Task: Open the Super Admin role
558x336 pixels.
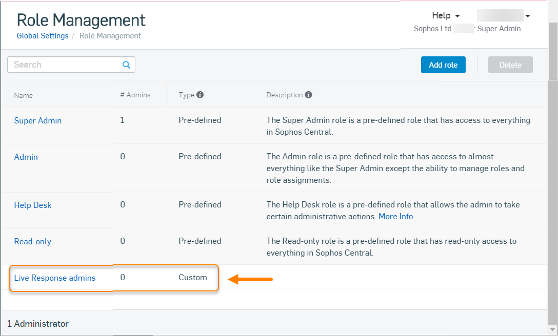Action: (x=38, y=121)
